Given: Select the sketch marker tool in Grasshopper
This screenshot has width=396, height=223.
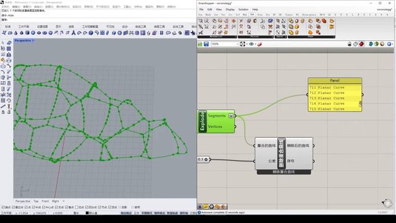Looking at the screenshot, I should coord(260,44).
